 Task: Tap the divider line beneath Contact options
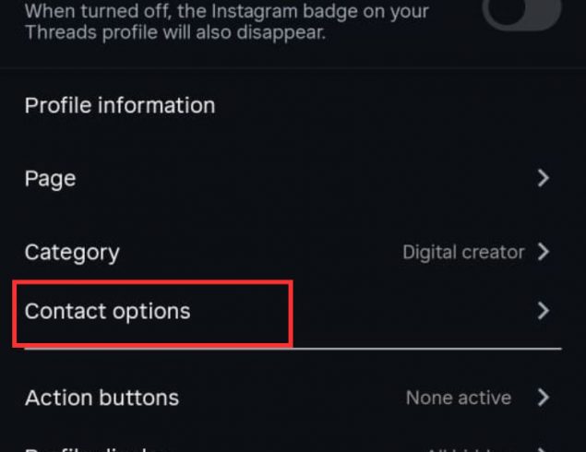[415, 349]
